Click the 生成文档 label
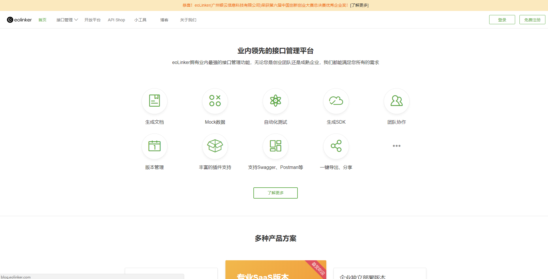Screen dimensions: 548x279 (x=155, y=122)
